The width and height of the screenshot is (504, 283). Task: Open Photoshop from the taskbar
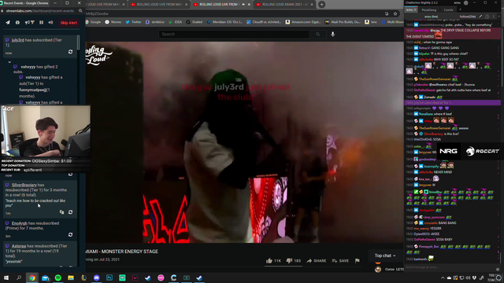pyautogui.click(x=109, y=277)
